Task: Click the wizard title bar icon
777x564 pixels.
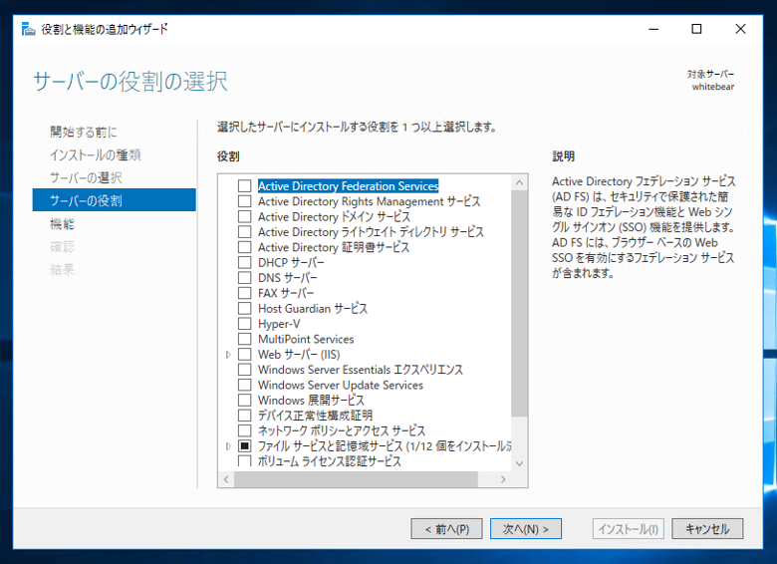Action: coord(28,29)
